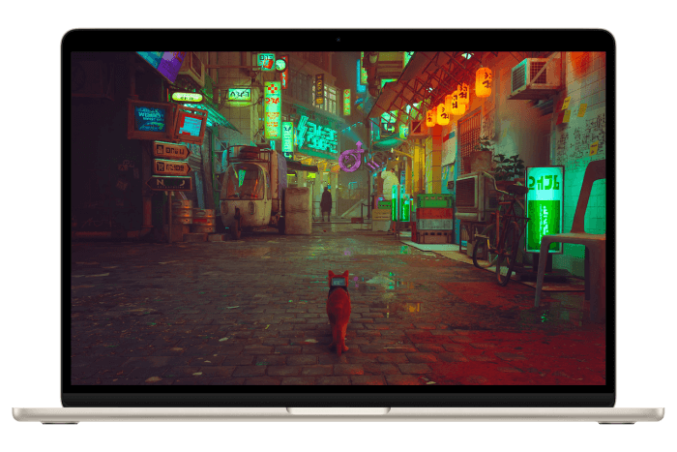Select the air conditioner unit on the wall
The image size is (677, 452).
coord(536,76)
